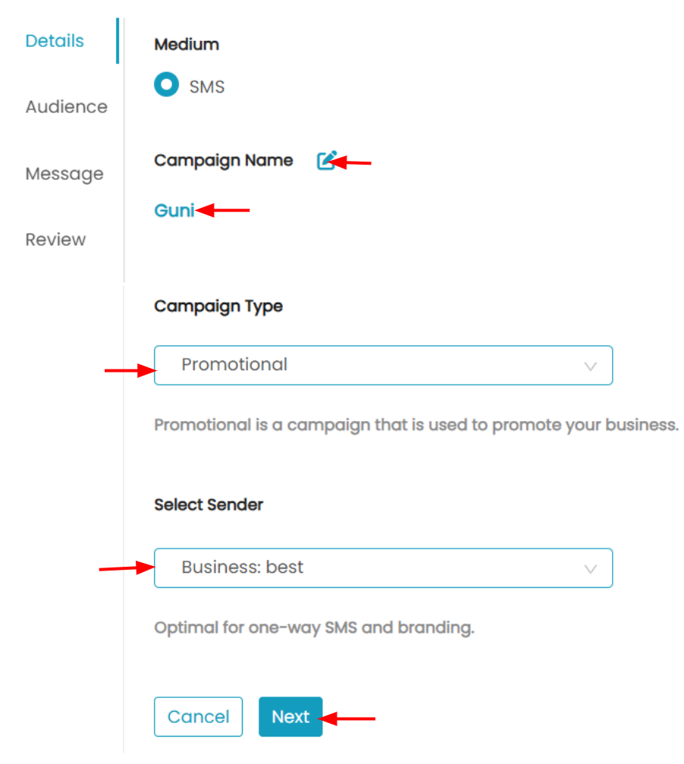Select the SMS medium radio button
684x764 pixels.
(167, 84)
